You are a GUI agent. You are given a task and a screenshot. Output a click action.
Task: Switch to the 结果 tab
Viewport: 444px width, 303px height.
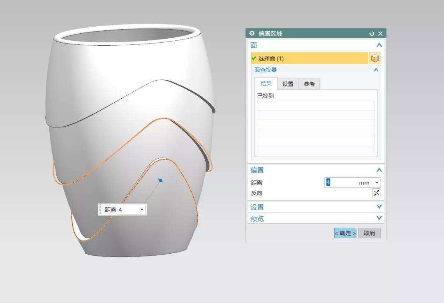click(x=266, y=84)
